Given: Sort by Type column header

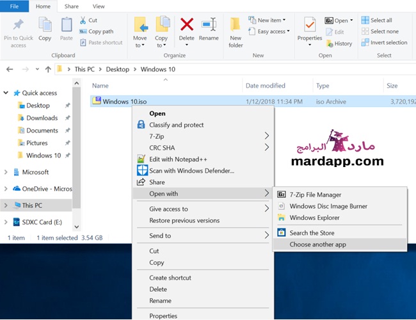Looking at the screenshot, I should [x=323, y=85].
